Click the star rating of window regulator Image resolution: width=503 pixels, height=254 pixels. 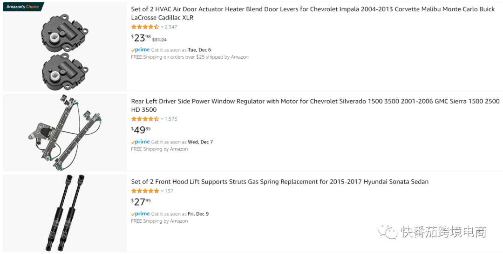pos(145,119)
